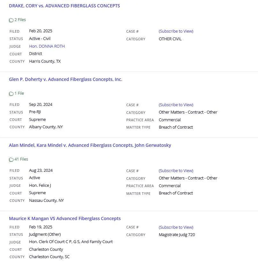View judge profile 'Hon. DONNA ROTH'
The width and height of the screenshot is (258, 262).
click(x=47, y=46)
